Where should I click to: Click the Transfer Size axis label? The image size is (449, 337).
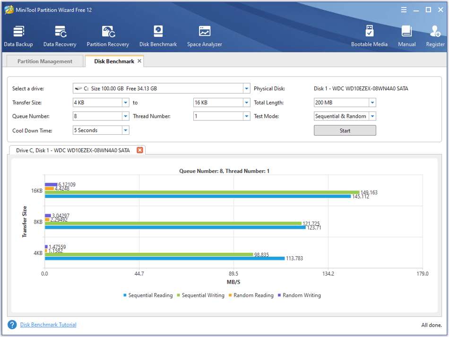[24, 222]
